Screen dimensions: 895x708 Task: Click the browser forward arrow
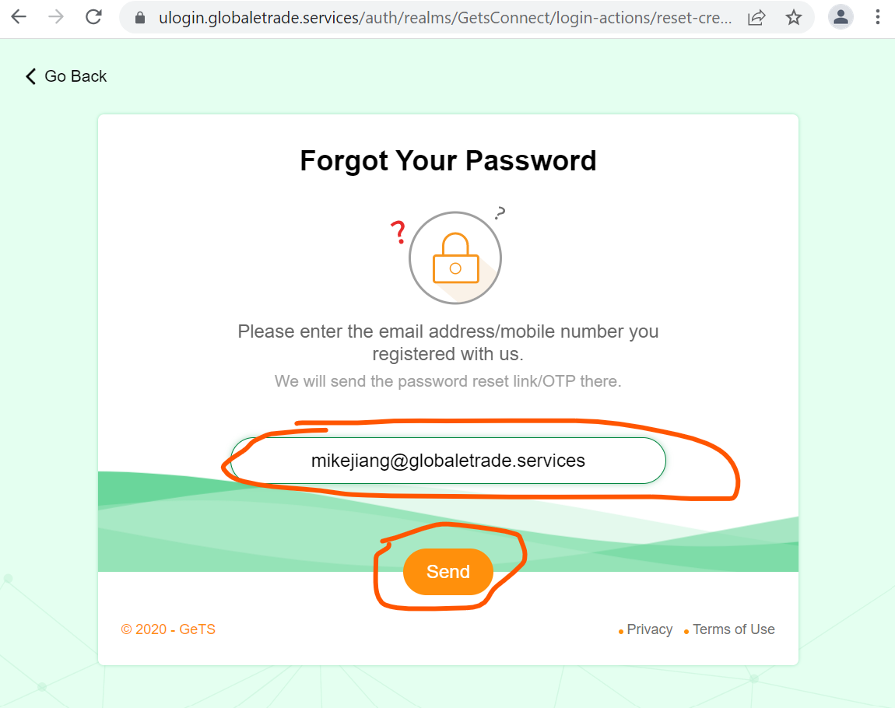(56, 17)
